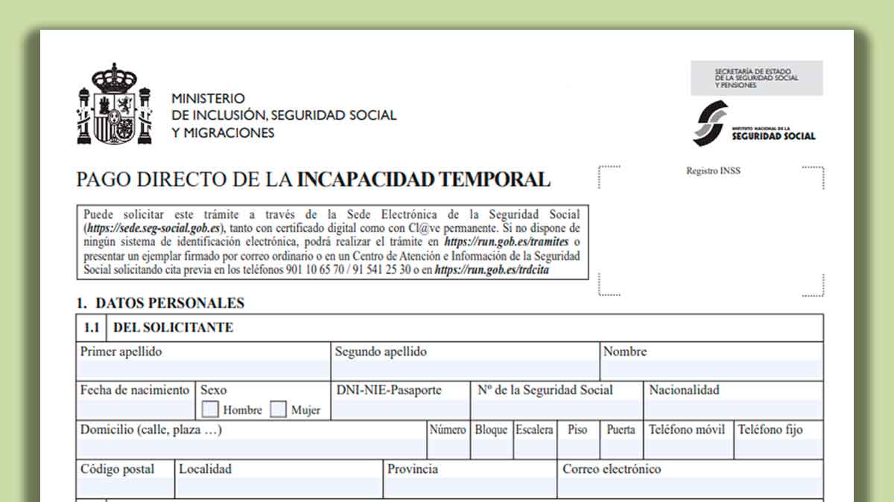Click the DNI-NIE-Pasaporte field
Viewport: 894px width, 502px height.
pyautogui.click(x=401, y=408)
